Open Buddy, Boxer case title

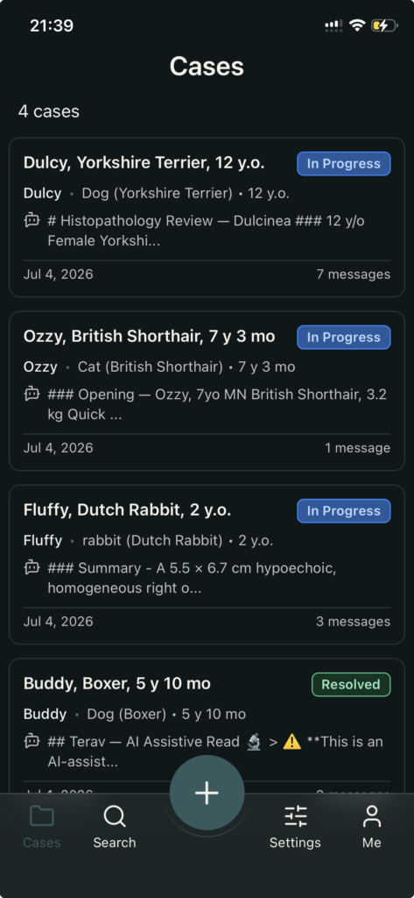(117, 684)
